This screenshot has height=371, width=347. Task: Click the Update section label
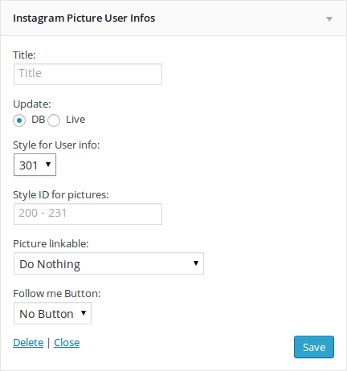point(32,104)
